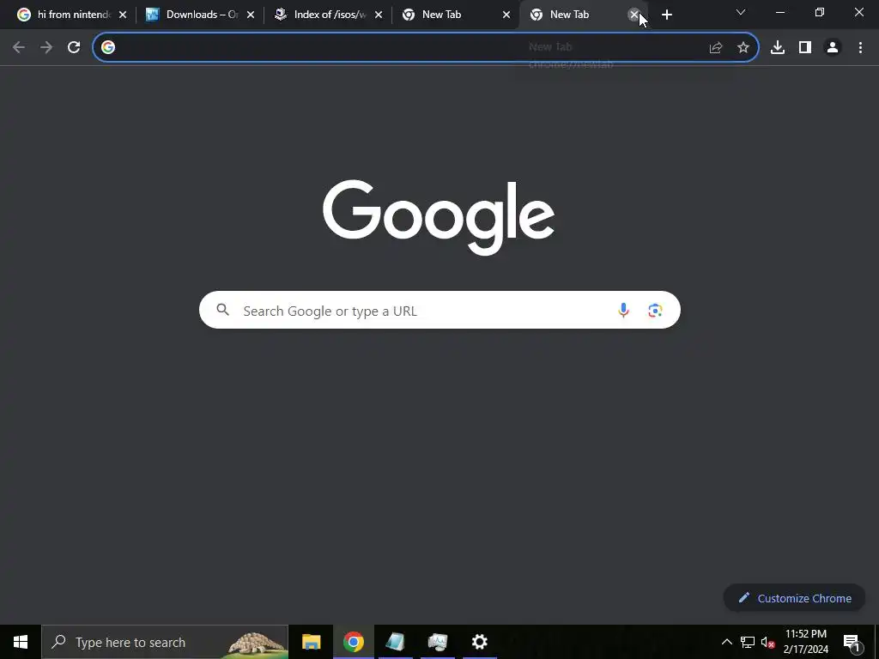Click the magnifier icon in Google search box
879x659 pixels.
[x=222, y=309]
